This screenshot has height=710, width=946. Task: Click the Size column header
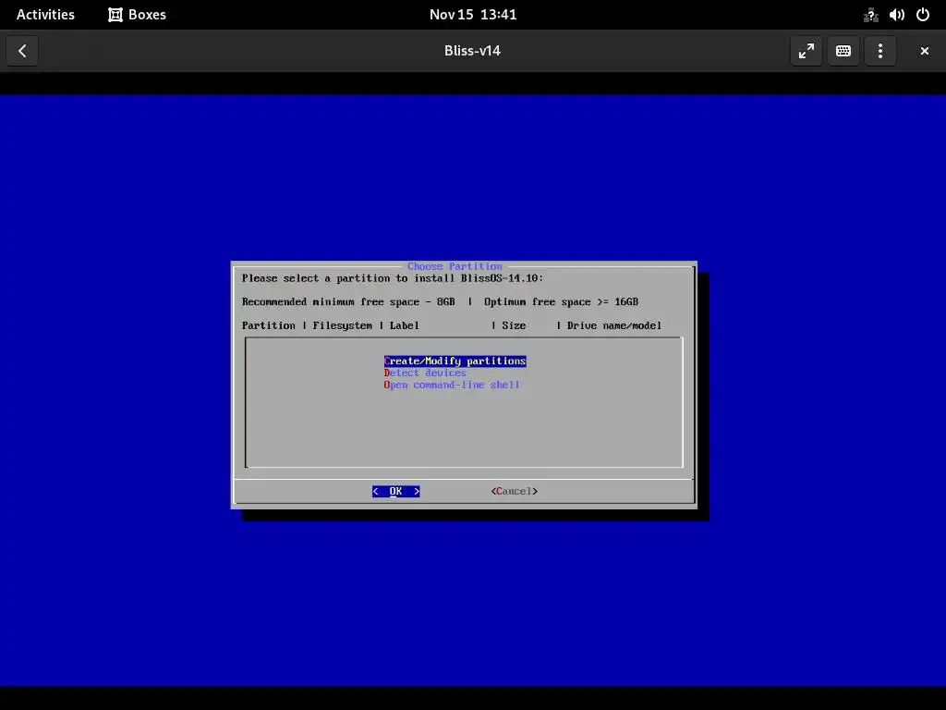(x=514, y=325)
